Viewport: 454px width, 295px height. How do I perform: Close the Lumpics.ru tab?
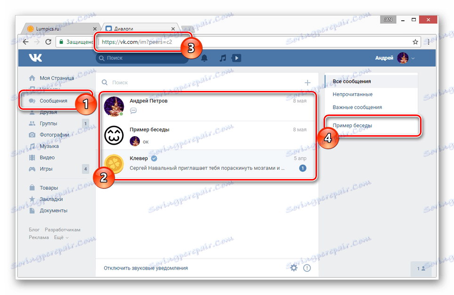[95, 29]
